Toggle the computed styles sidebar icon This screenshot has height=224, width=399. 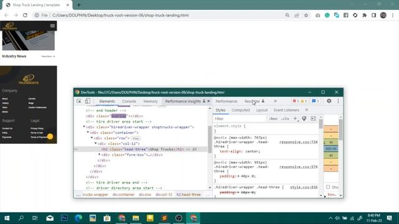click(x=313, y=119)
